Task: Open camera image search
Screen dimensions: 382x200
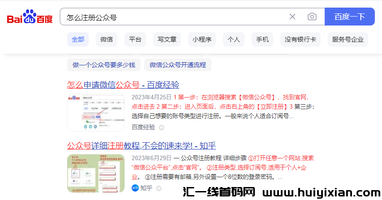Action: pos(312,17)
